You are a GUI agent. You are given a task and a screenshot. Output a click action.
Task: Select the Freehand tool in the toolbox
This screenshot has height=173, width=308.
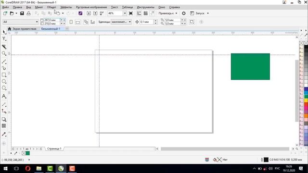coord(4,62)
